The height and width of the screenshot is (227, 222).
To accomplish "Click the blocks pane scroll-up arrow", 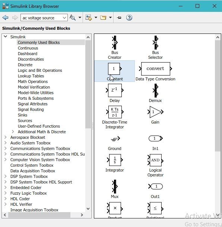I will [x=218, y=37].
